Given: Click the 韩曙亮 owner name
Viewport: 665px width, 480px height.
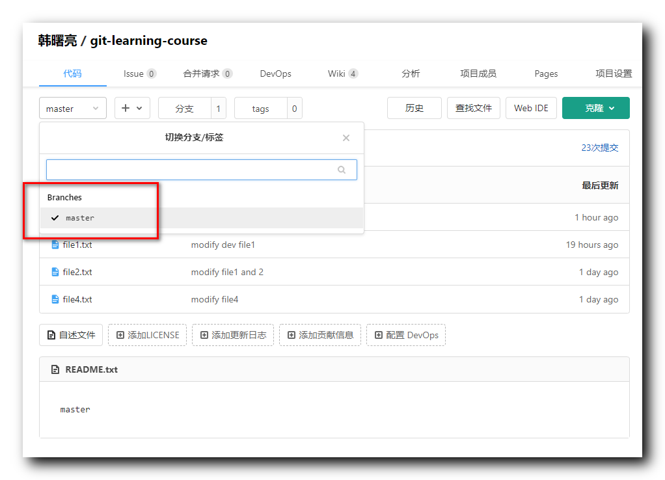Looking at the screenshot, I should (x=58, y=41).
